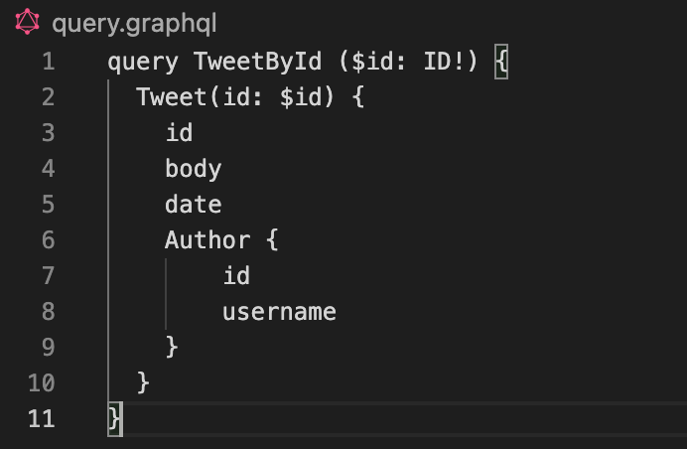Click the username field
The width and height of the screenshot is (687, 449).
pyautogui.click(x=279, y=312)
